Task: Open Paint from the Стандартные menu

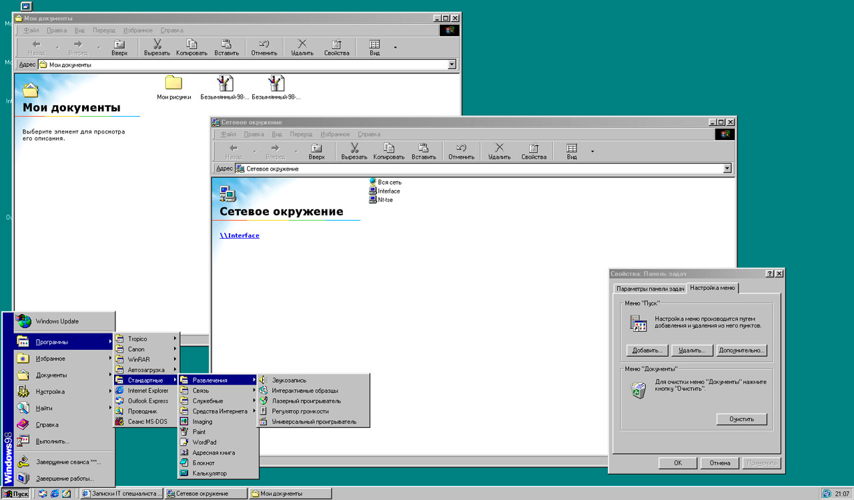Action: pyautogui.click(x=199, y=432)
